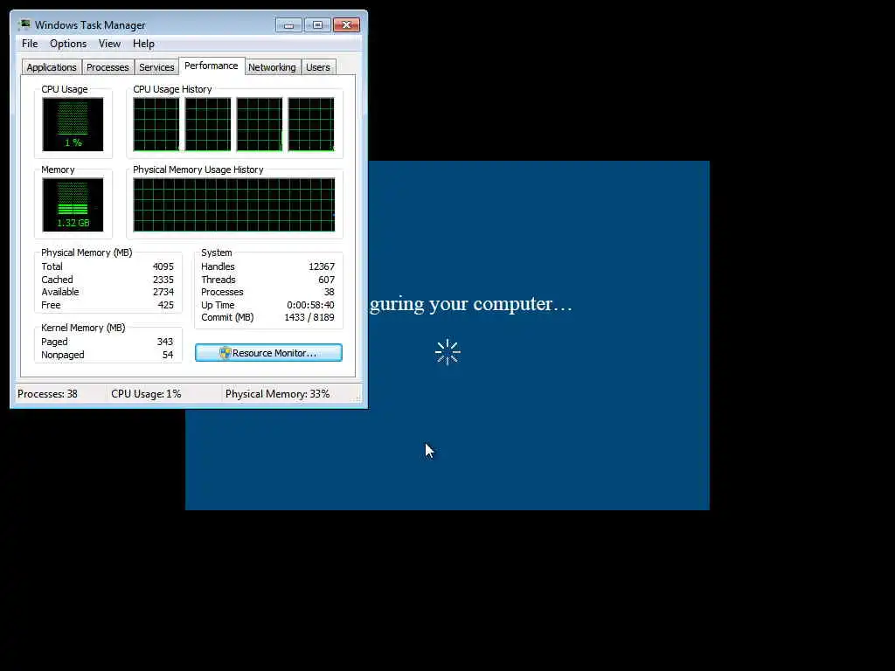The image size is (895, 671).
Task: Click the Cached memory value 2335
Action: (x=163, y=280)
